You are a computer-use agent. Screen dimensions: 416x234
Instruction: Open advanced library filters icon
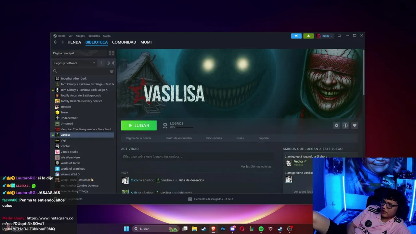(x=111, y=71)
